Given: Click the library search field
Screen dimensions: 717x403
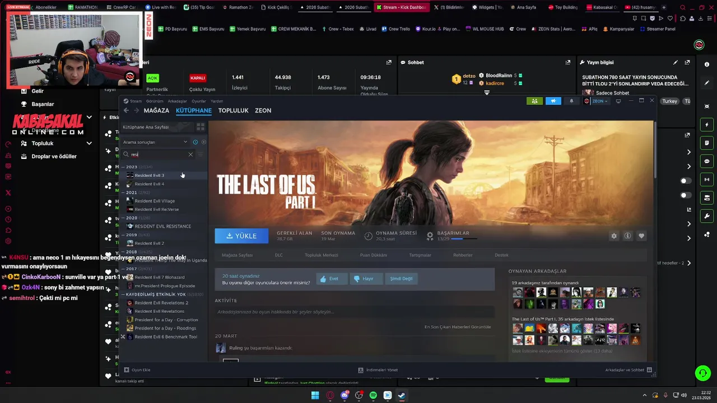Looking at the screenshot, I should point(159,154).
